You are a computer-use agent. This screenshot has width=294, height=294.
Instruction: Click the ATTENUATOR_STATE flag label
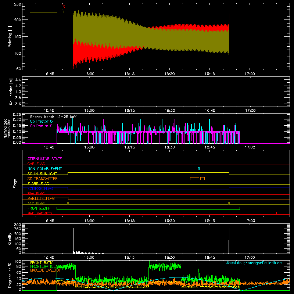(44, 159)
